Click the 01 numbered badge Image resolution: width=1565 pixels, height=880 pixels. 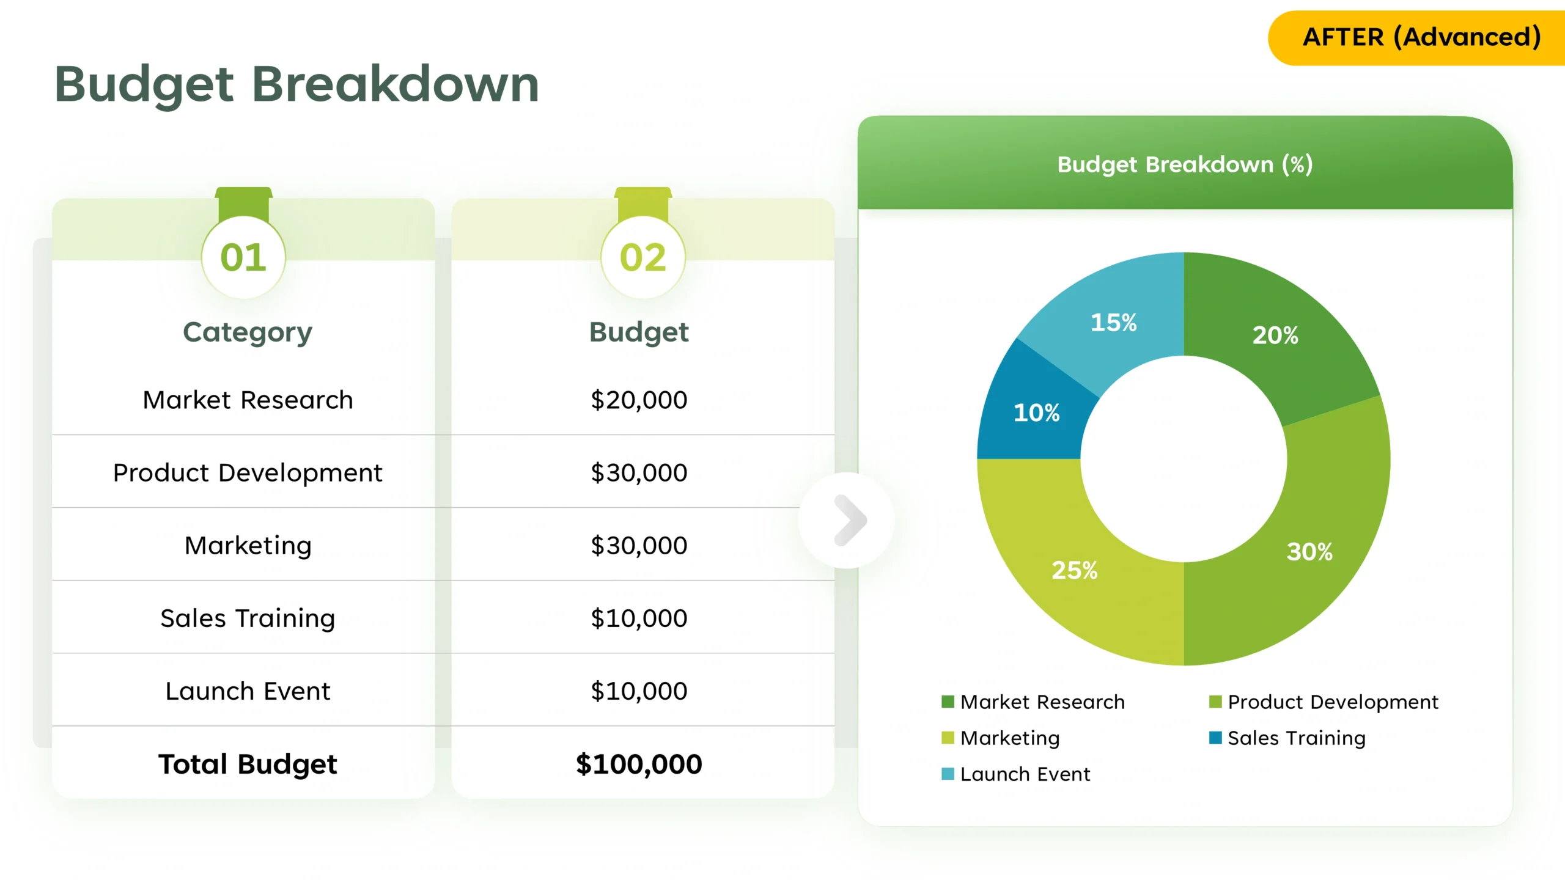(243, 257)
